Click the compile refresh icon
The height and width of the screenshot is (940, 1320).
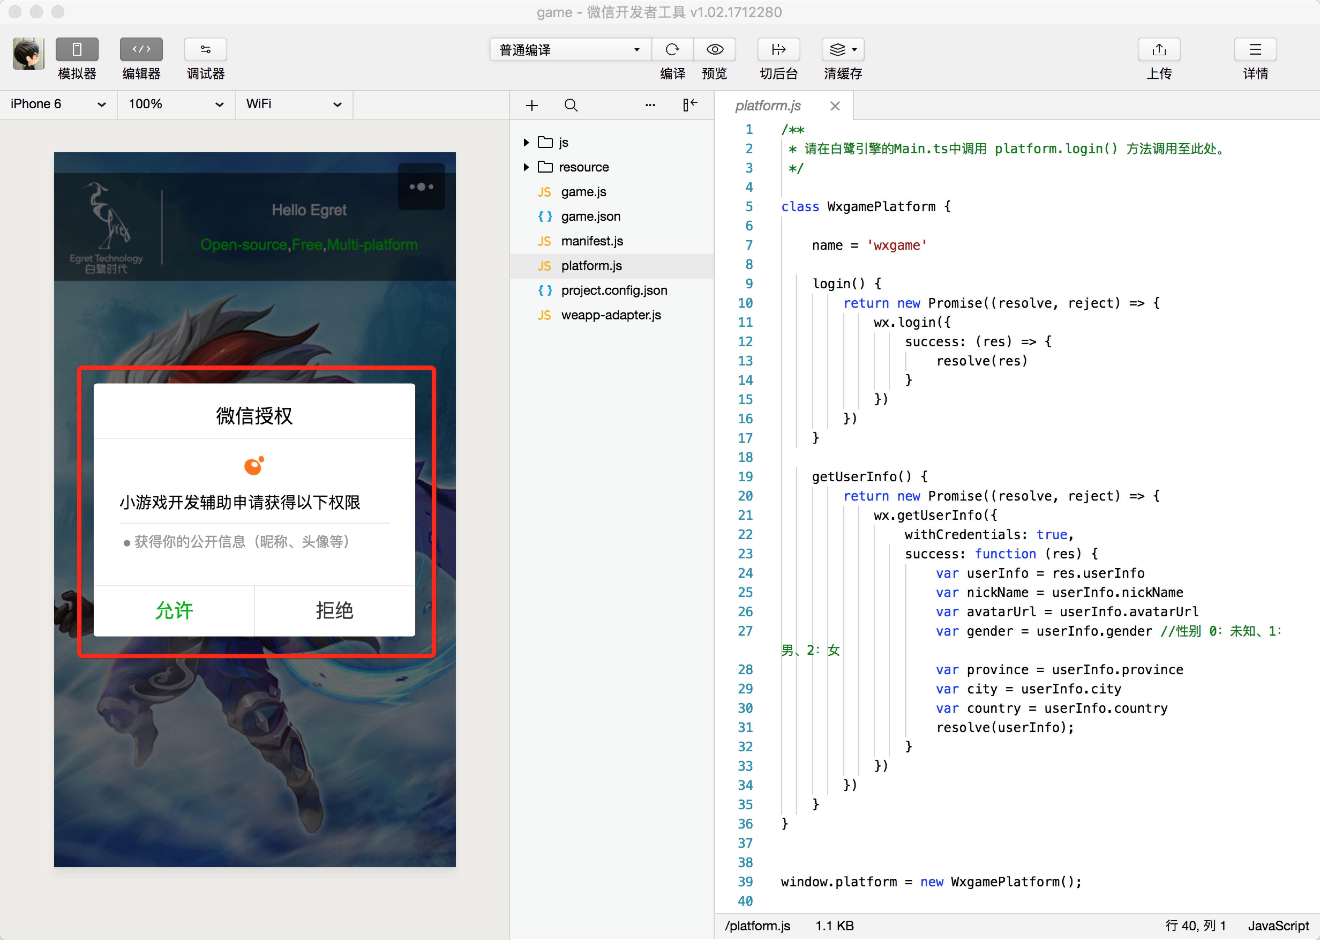pyautogui.click(x=672, y=50)
